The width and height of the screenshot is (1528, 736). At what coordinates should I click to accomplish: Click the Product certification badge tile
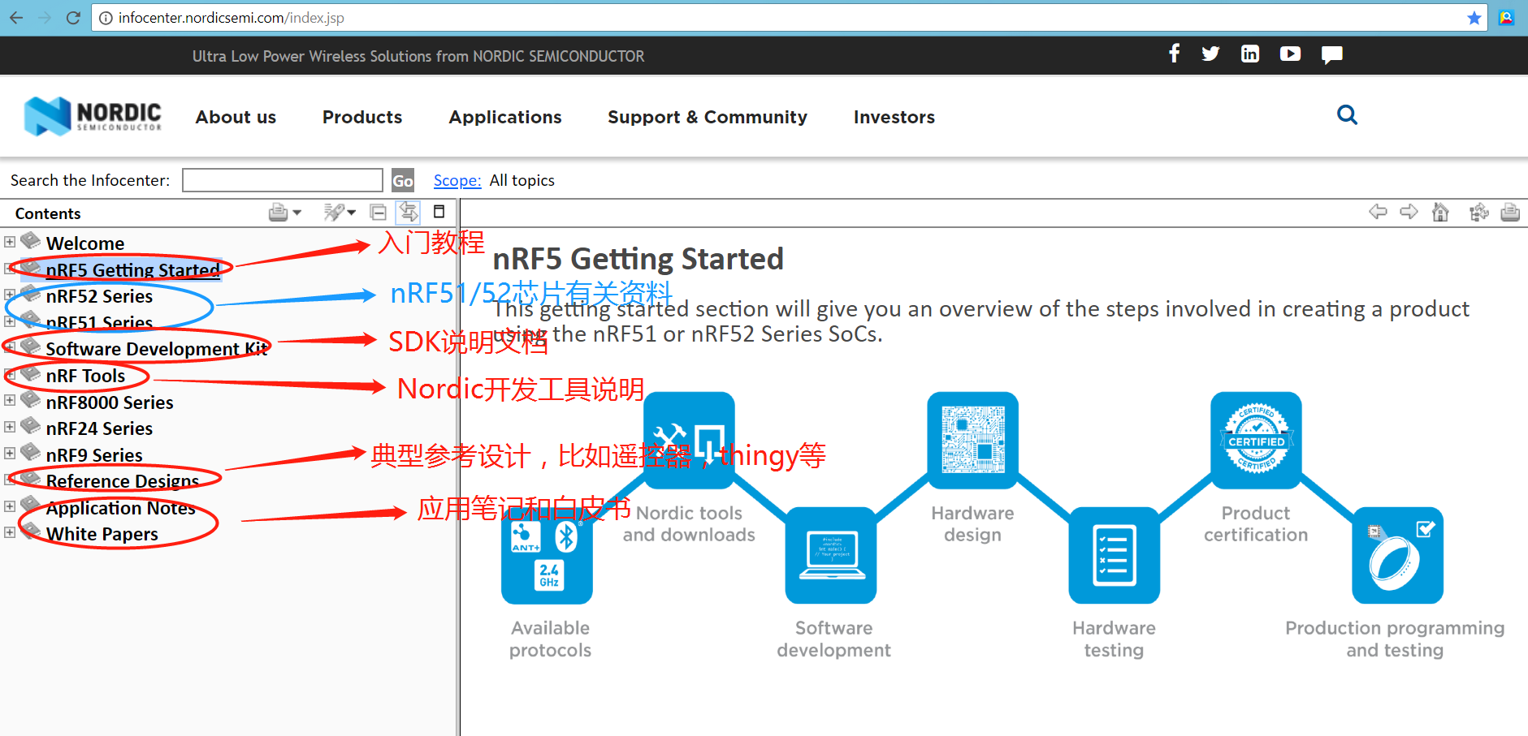coord(1256,441)
